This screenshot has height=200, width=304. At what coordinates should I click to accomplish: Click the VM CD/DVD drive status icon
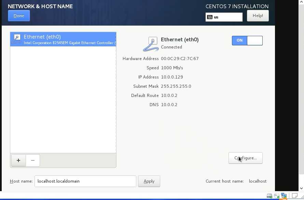click(277, 196)
